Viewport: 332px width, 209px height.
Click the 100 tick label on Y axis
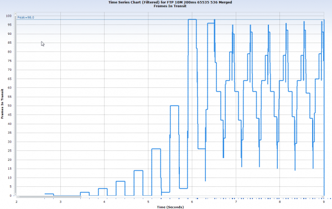coord(9,16)
